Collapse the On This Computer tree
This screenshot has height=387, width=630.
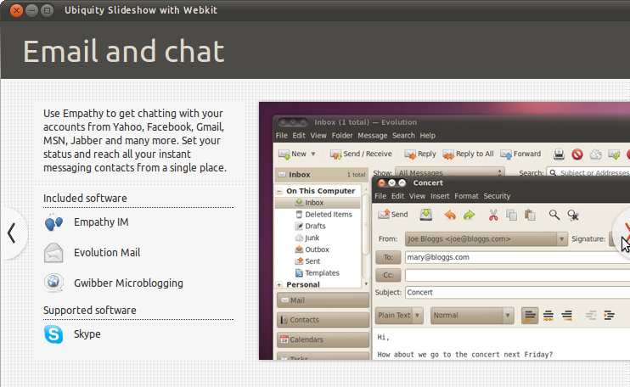pyautogui.click(x=280, y=191)
